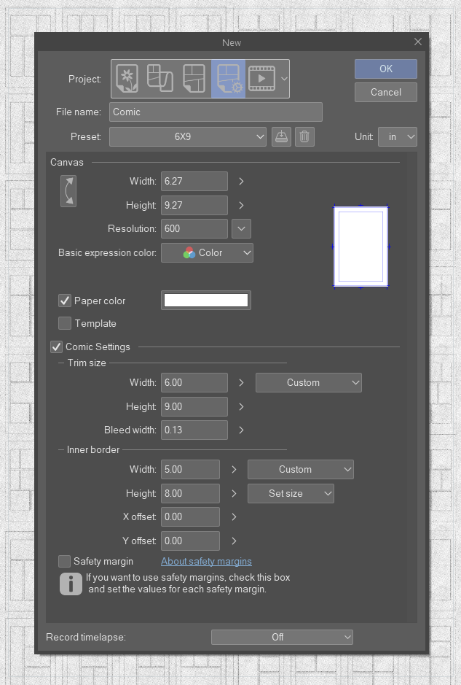
Task: Open the Set size dropdown
Action: pos(291,494)
